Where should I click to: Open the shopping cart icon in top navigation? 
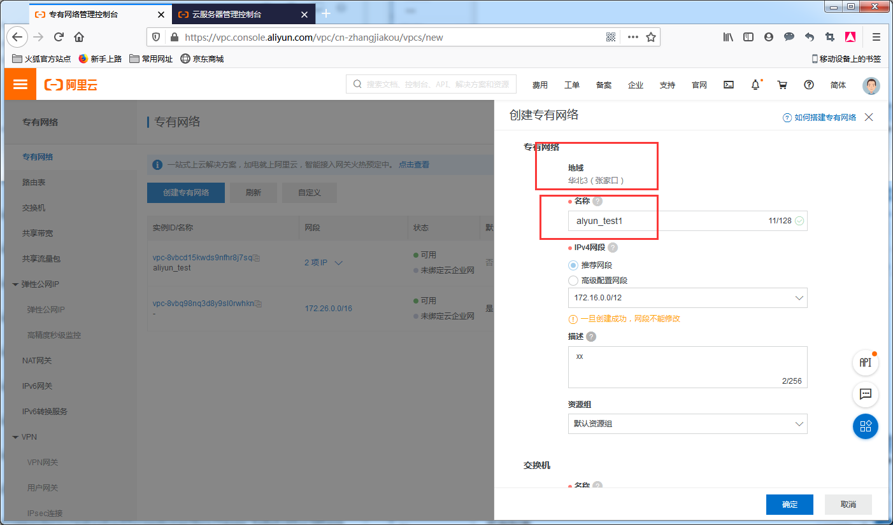[782, 85]
